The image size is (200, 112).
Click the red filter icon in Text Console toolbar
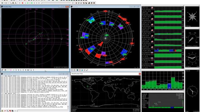point(10,111)
